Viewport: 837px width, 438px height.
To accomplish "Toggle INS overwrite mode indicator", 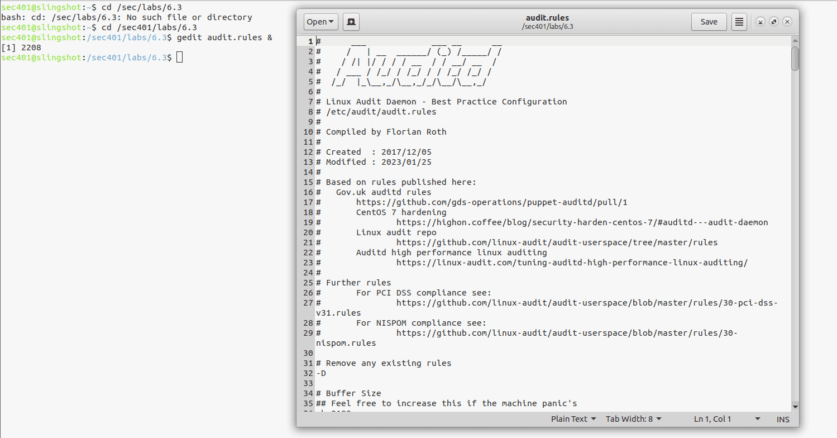I will tap(783, 419).
